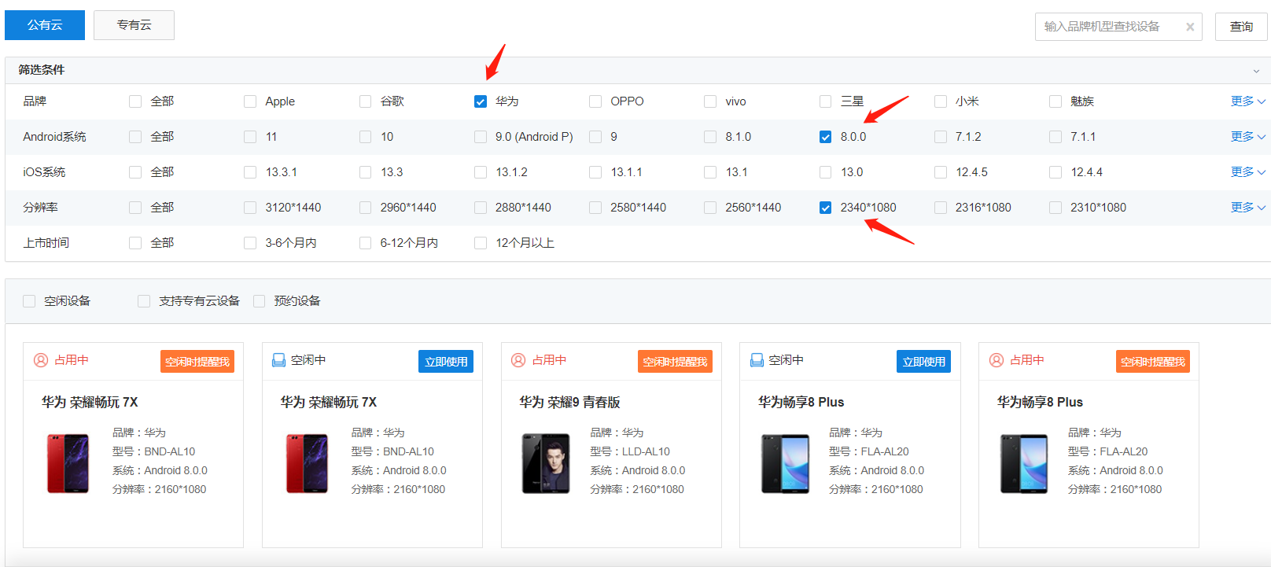Check the iOS 12.4.4 checkbox
The width and height of the screenshot is (1271, 567).
pyautogui.click(x=1055, y=172)
